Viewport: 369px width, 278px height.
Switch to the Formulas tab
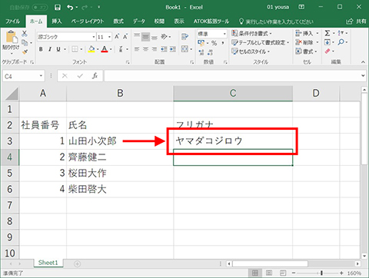coord(118,22)
